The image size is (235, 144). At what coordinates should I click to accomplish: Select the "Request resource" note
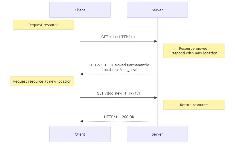coord(43,25)
